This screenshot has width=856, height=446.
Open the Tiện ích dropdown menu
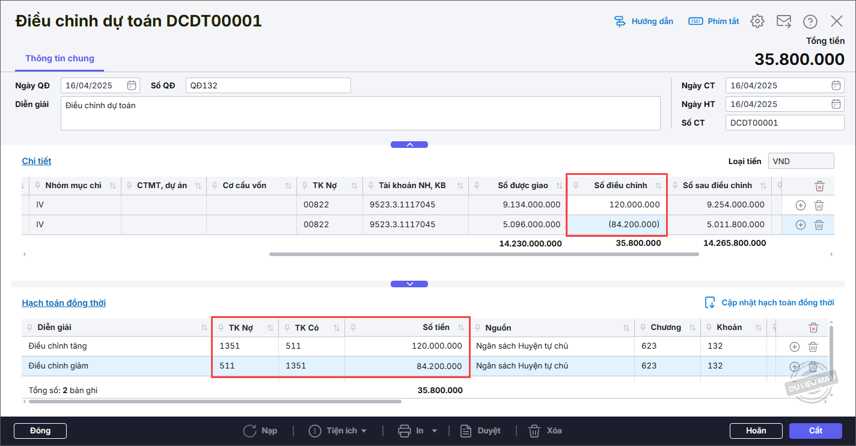point(338,430)
